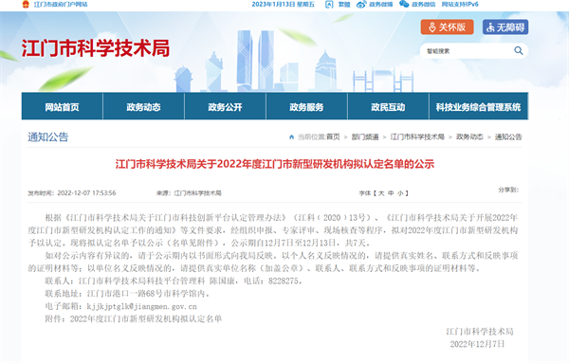This screenshot has width=569, height=363.
Task: Set font size to 中
Action: (x=391, y=193)
